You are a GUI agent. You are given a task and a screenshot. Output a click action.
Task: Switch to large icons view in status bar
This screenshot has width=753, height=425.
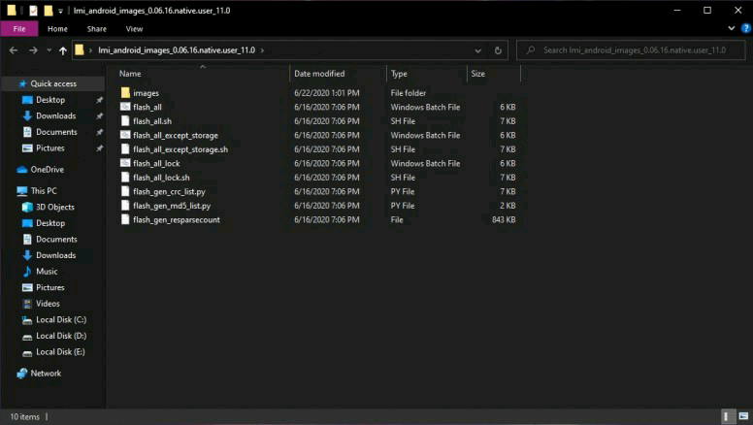click(740, 416)
